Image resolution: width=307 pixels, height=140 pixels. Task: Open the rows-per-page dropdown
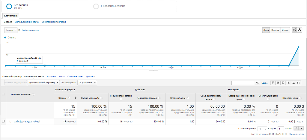pos(262,128)
